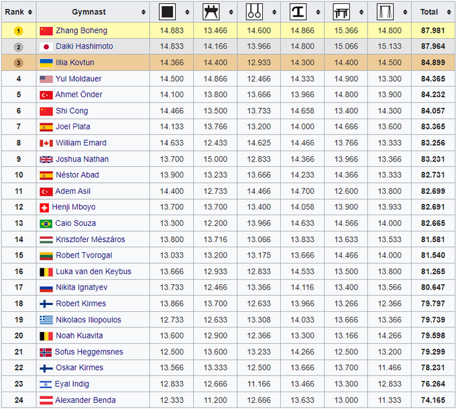The image size is (456, 409).
Task: Click the vault apparatus icon
Action: (298, 12)
